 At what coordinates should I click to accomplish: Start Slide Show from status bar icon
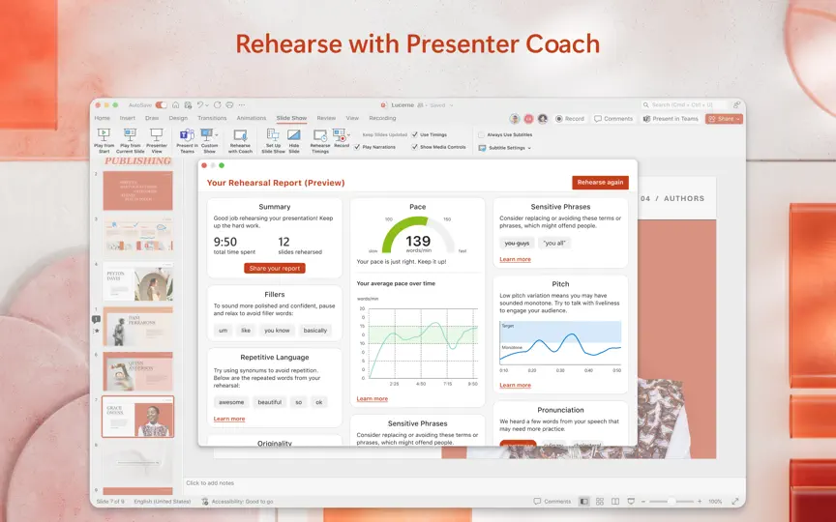[x=631, y=502]
